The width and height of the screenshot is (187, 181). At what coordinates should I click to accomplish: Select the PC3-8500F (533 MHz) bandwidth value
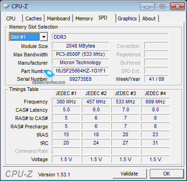click(x=80, y=54)
